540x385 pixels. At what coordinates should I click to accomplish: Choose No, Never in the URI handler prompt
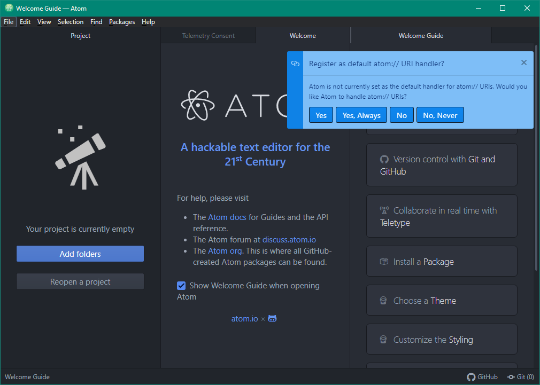[440, 115]
